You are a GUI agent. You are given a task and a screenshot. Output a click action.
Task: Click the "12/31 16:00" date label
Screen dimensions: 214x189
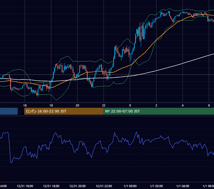[x=25, y=186]
